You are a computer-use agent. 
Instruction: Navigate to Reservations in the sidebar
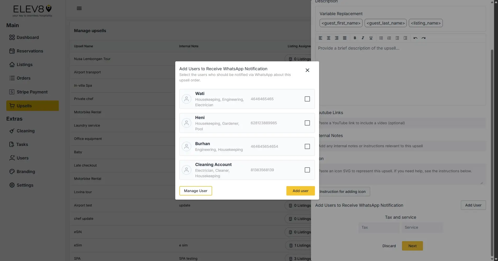(30, 51)
